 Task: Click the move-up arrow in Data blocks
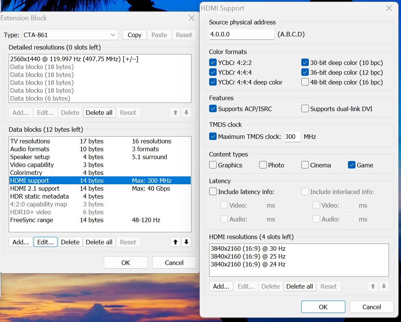point(176,242)
